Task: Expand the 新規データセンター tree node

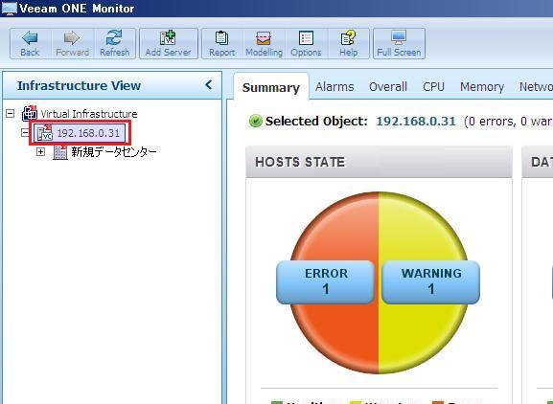Action: click(x=41, y=152)
